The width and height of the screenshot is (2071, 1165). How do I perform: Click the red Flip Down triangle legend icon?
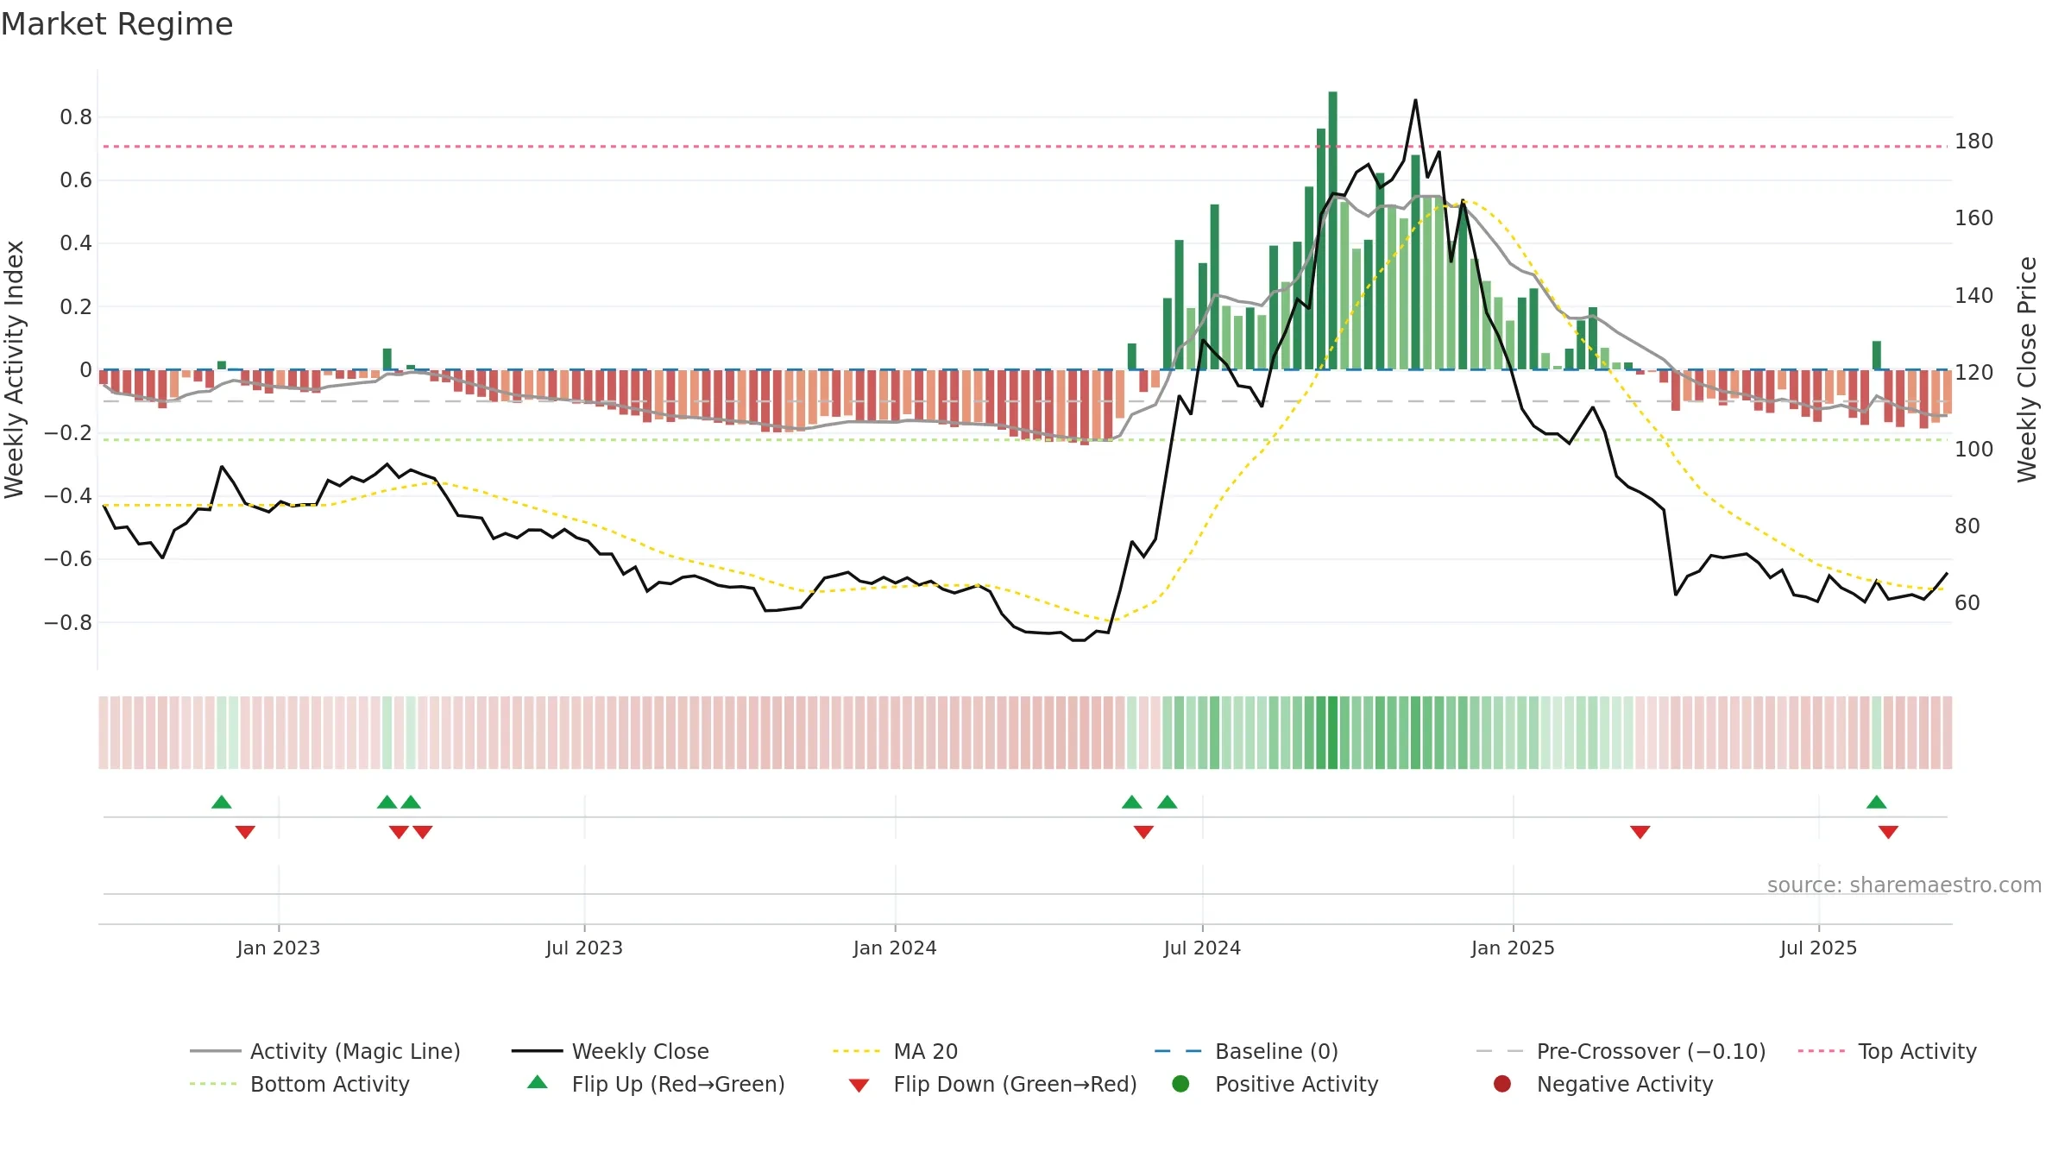[859, 1086]
